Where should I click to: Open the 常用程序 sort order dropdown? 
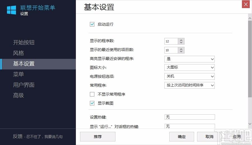[190, 85]
